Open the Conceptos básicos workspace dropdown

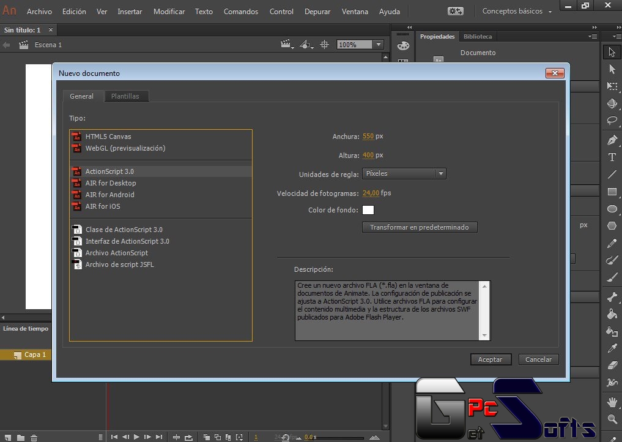point(517,11)
